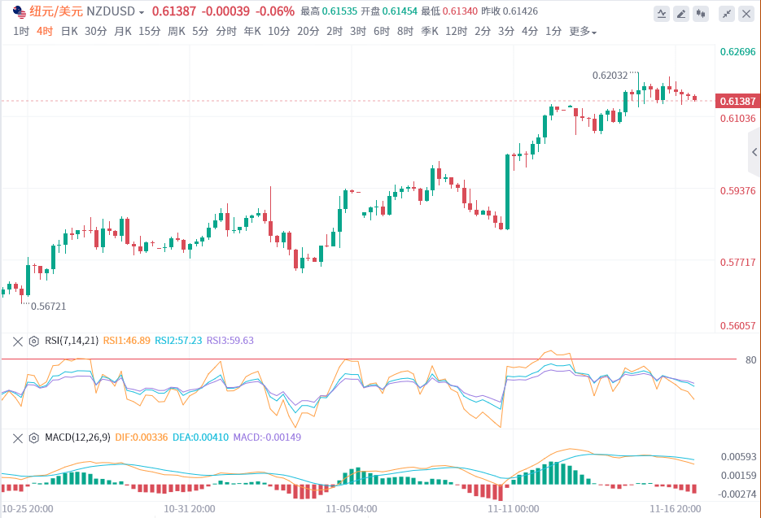This screenshot has height=518, width=761.
Task: Switch to 分时 intraday view
Action: coord(226,32)
